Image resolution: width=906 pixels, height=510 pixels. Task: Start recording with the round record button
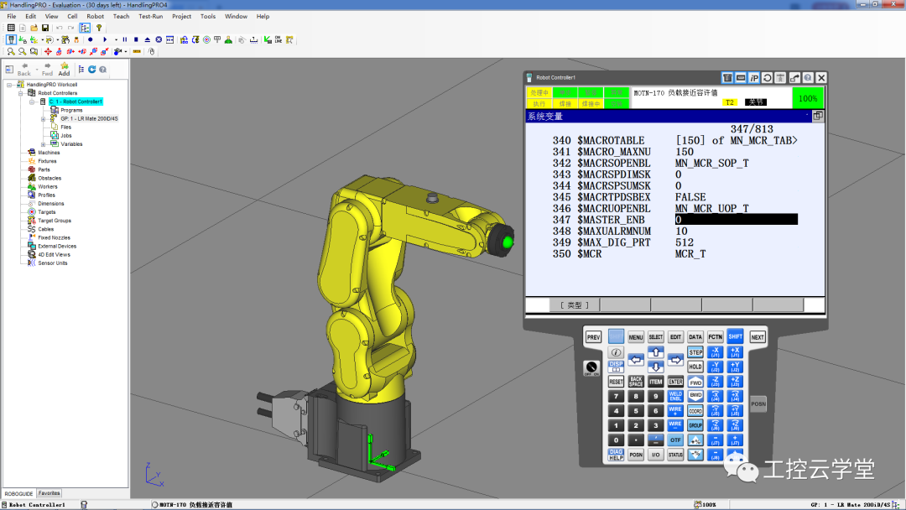pos(90,40)
